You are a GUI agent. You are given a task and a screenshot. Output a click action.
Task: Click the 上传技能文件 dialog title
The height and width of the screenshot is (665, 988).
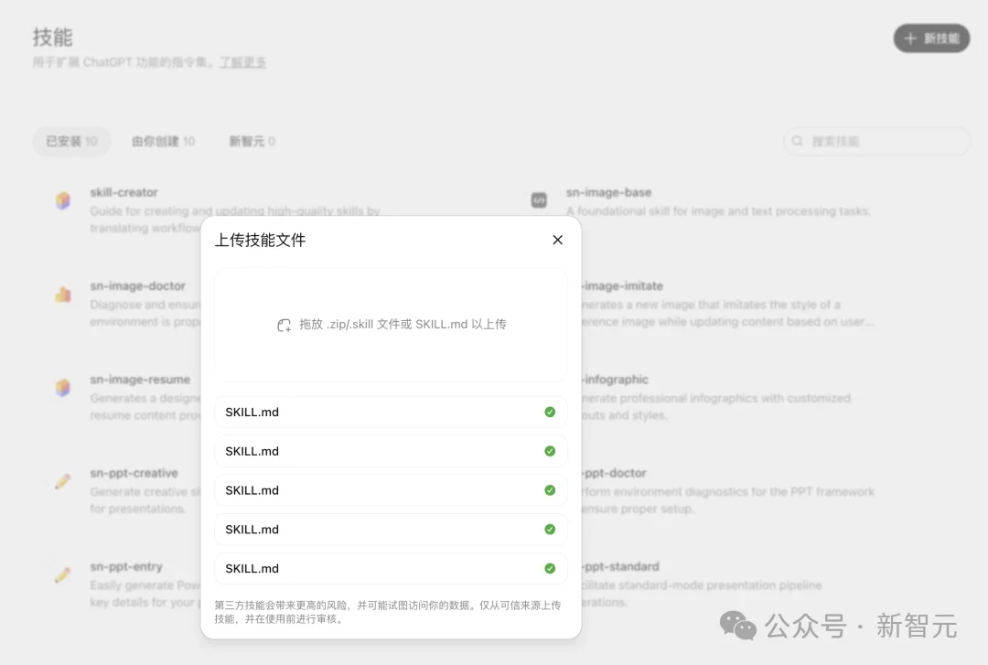tap(260, 241)
